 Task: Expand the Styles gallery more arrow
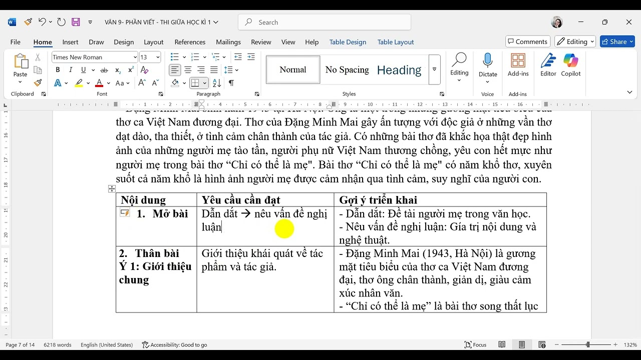434,69
